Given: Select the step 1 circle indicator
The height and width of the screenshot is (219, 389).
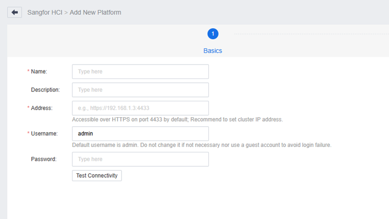Looking at the screenshot, I should point(213,34).
